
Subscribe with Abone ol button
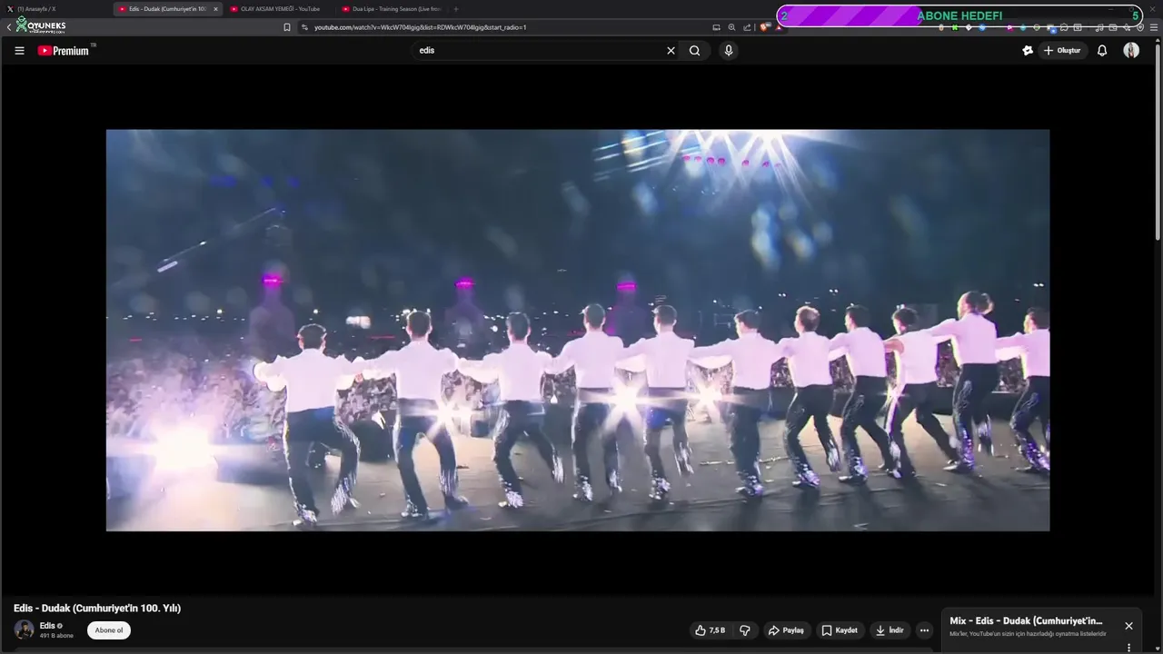click(x=109, y=630)
